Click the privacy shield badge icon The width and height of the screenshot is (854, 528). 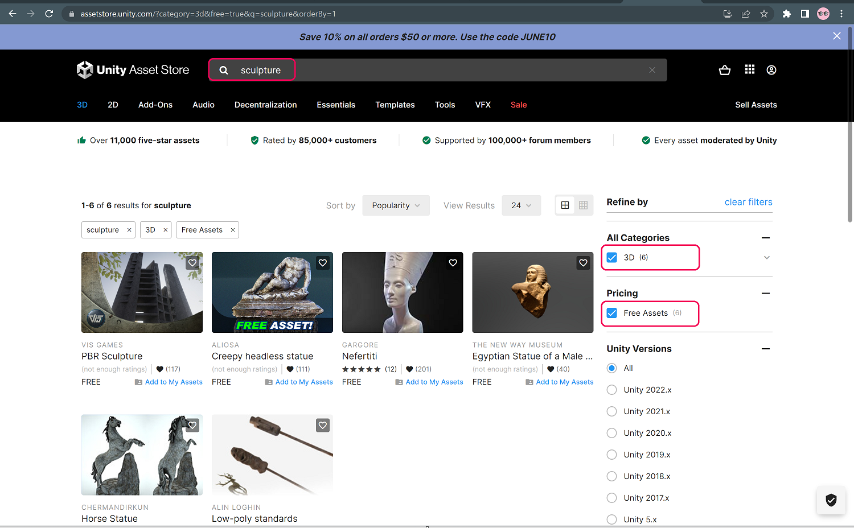[831, 500]
